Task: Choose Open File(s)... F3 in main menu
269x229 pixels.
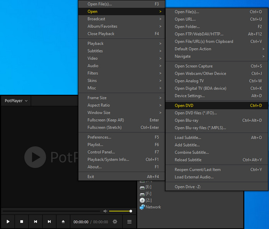Action: pos(122,4)
